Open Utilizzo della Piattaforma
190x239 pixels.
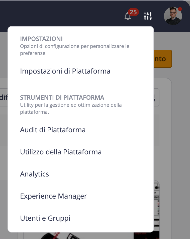pos(61,152)
